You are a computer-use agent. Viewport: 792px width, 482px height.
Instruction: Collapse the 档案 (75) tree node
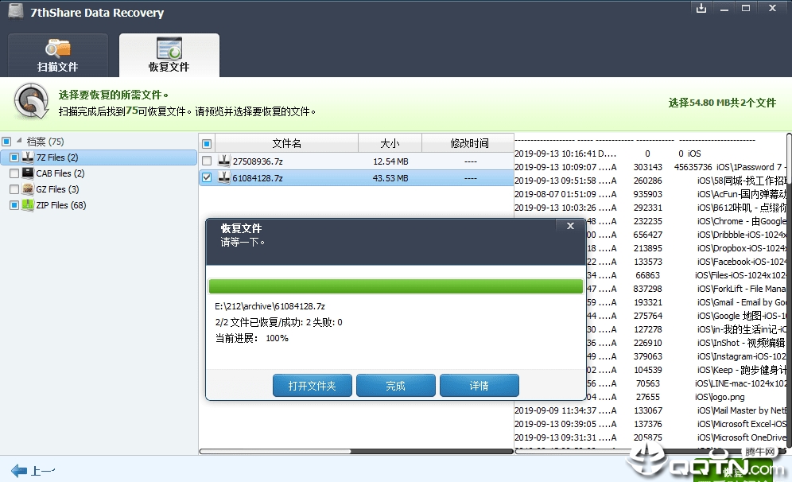[x=19, y=141]
